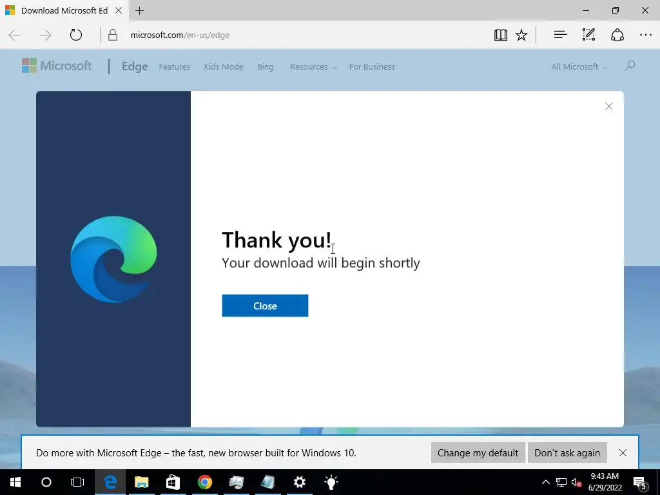Click the muted volume tray icon

[x=576, y=482]
